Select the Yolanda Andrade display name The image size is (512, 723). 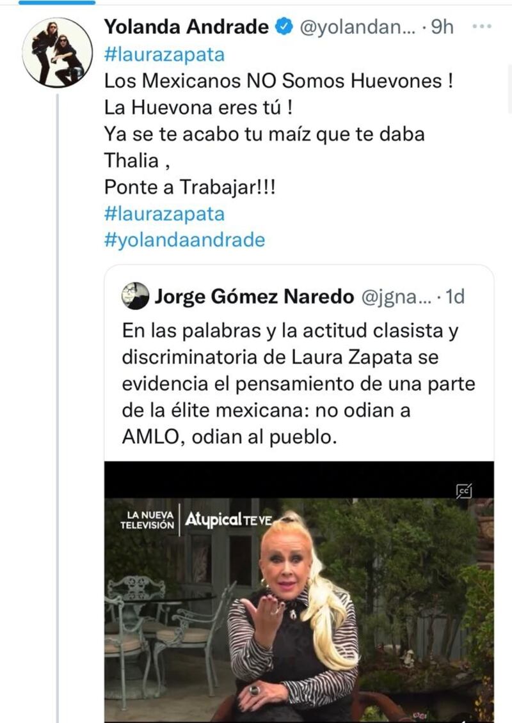(x=186, y=27)
